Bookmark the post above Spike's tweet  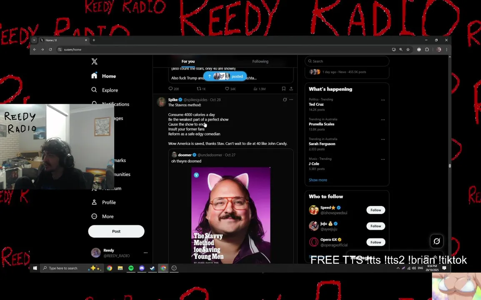284,89
